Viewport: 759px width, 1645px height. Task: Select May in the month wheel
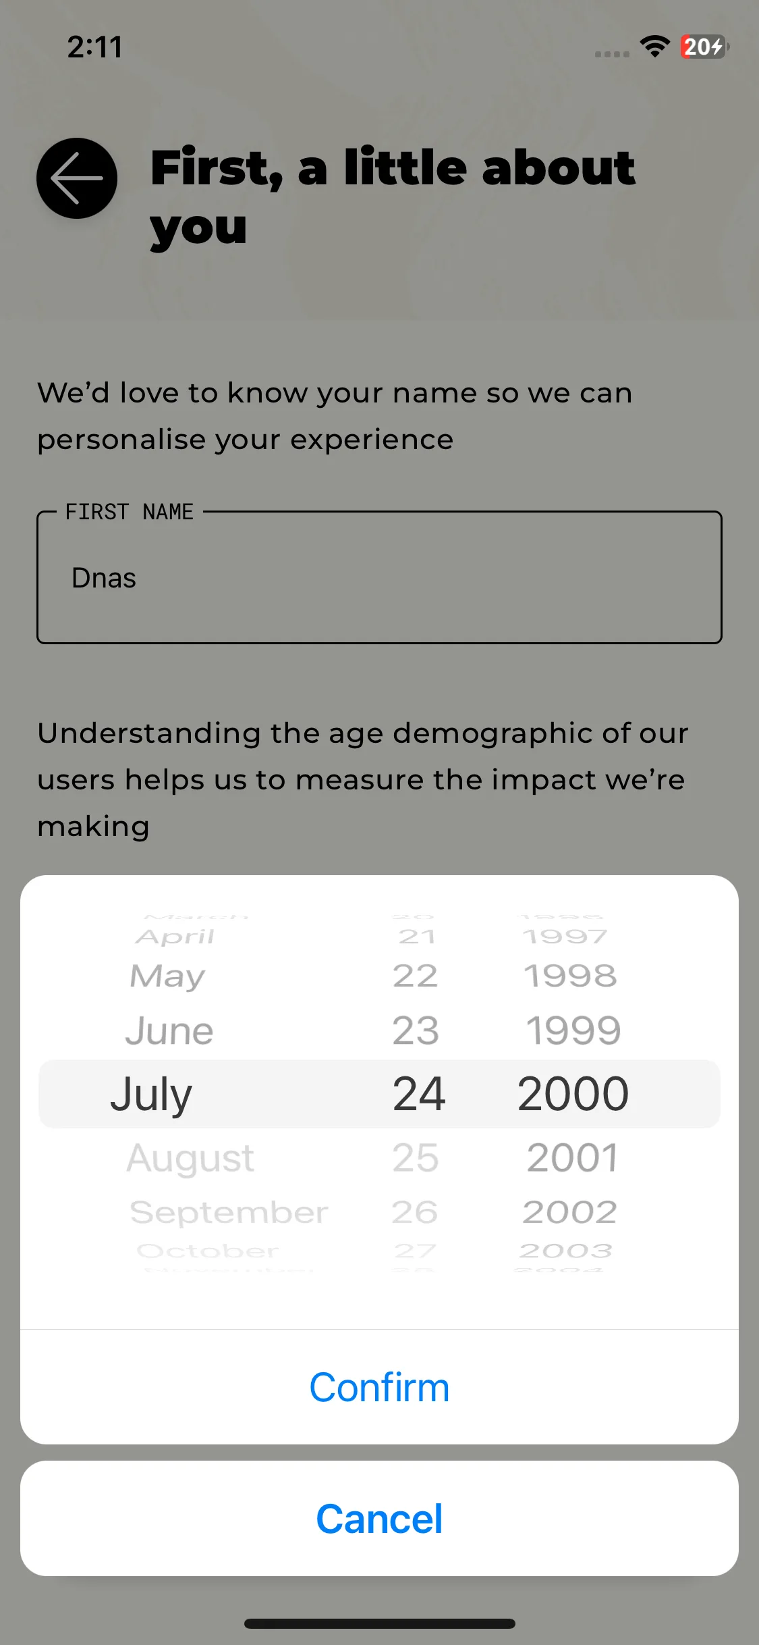click(x=167, y=976)
